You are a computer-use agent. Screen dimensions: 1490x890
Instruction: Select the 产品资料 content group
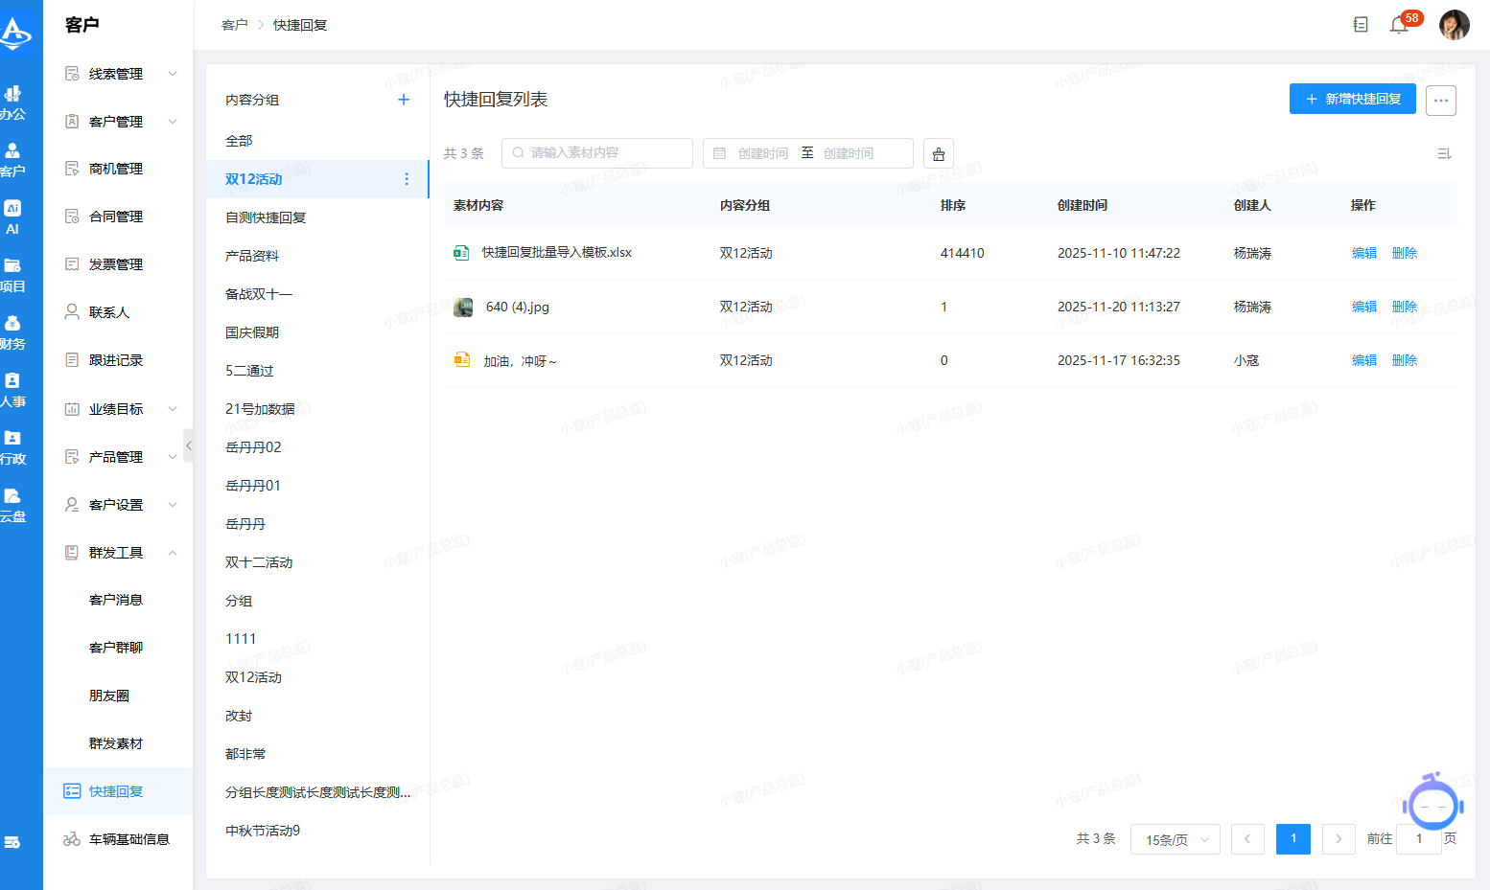pos(252,256)
